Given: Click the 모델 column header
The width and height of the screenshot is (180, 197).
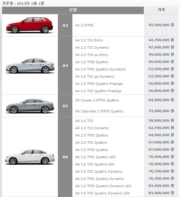Looking at the screenshot, I should point(73,10).
